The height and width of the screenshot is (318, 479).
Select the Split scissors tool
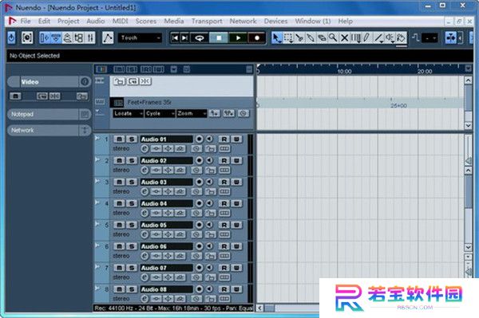click(x=299, y=37)
